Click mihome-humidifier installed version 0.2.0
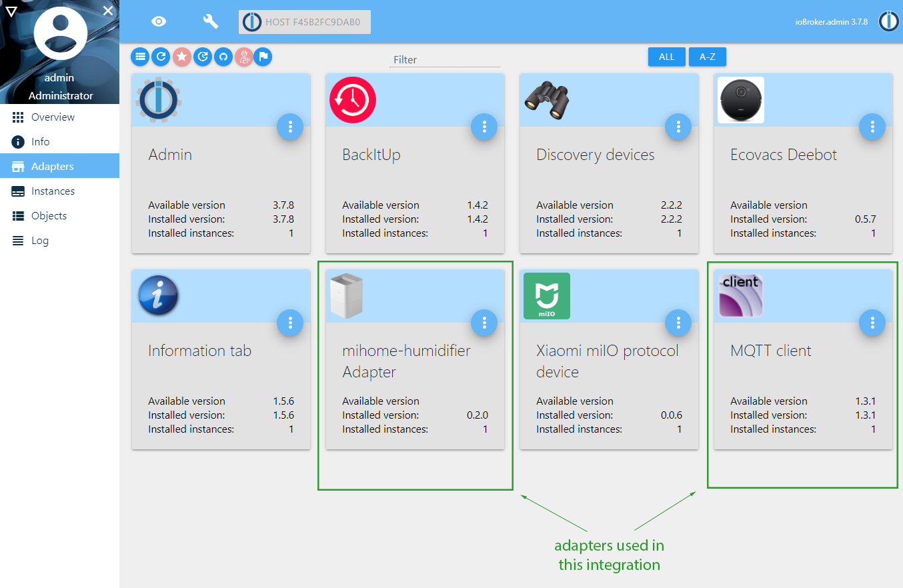 click(x=477, y=415)
